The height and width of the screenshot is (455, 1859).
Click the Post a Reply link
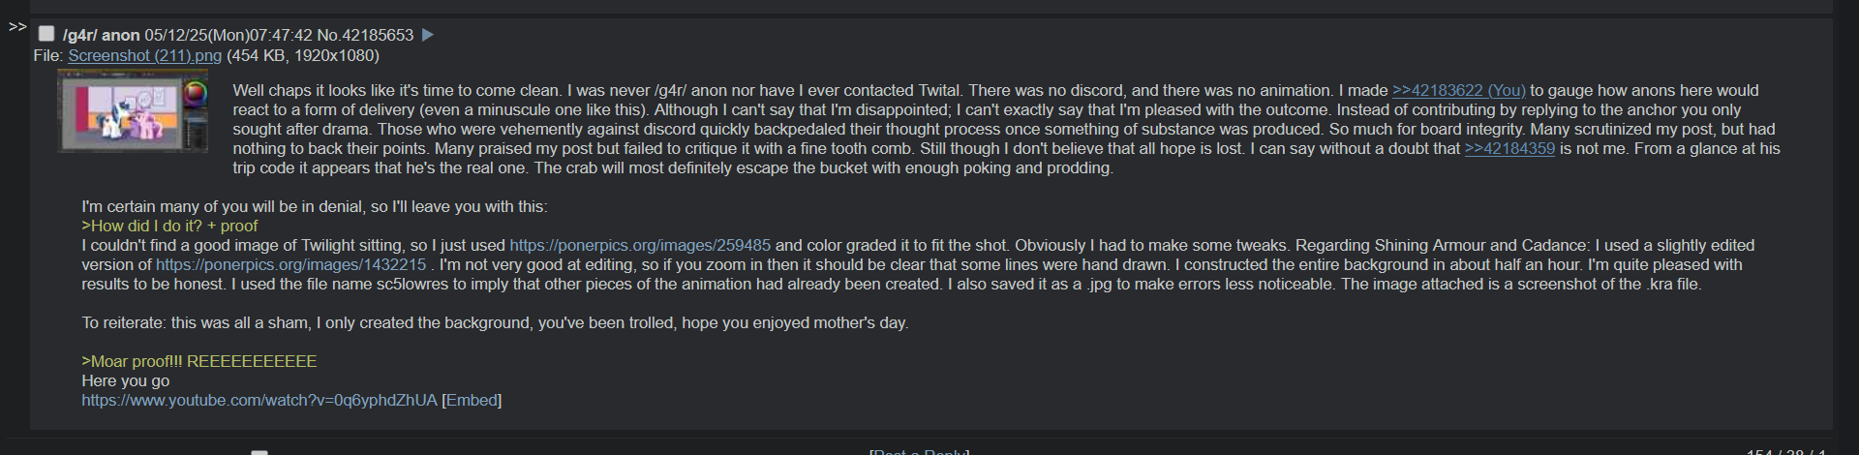click(x=919, y=451)
